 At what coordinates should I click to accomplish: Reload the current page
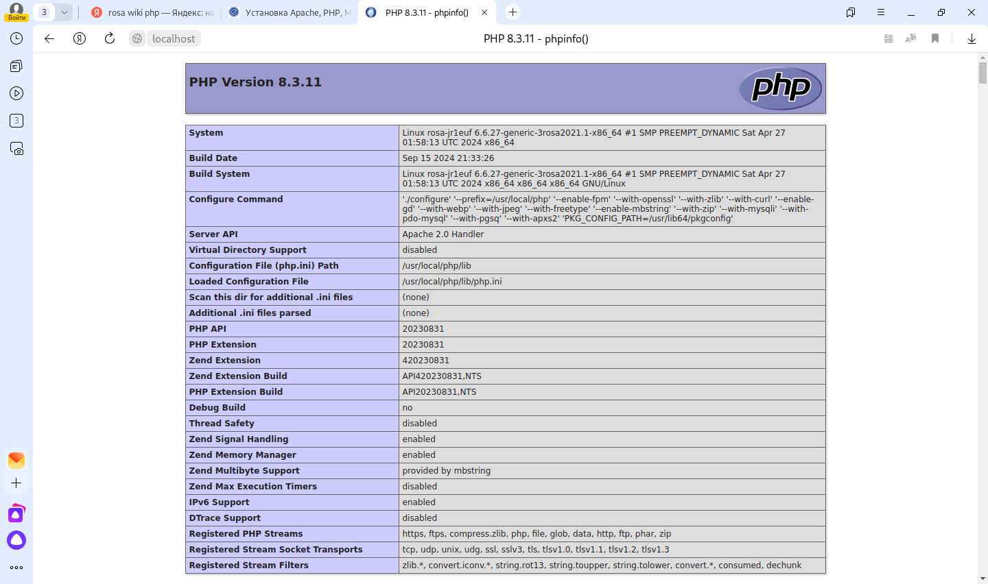(110, 39)
